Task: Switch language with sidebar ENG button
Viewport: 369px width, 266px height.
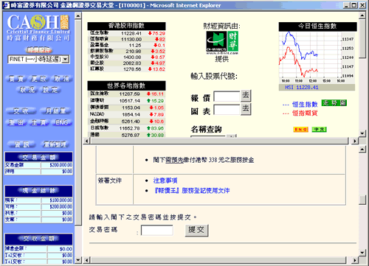Action: coord(62,122)
